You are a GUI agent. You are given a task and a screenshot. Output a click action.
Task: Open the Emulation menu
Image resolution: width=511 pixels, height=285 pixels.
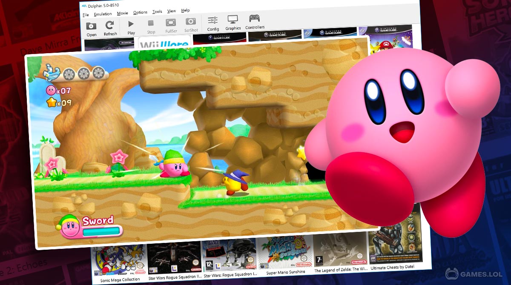pos(103,14)
